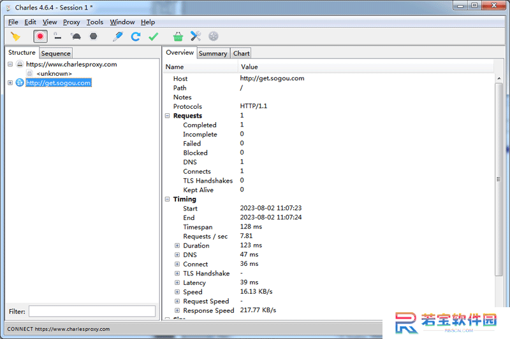Open the File menu
This screenshot has width=510, height=339.
tap(13, 22)
